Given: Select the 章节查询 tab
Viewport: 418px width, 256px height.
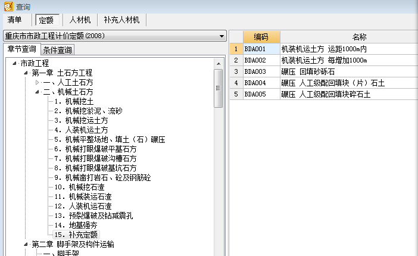Looking at the screenshot, I should point(22,49).
